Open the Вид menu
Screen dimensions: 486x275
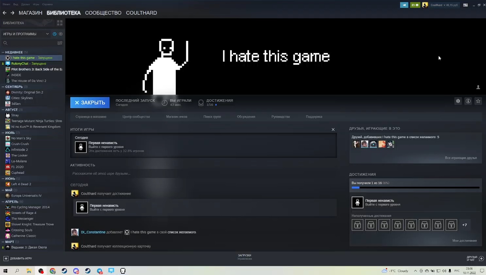16,4
